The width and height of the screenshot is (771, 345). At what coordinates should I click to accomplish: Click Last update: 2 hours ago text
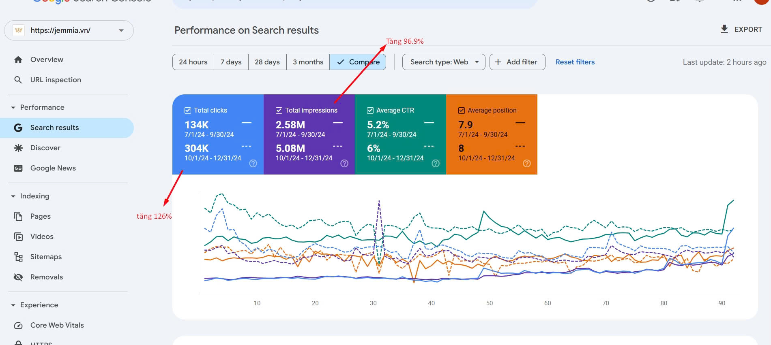[725, 62]
